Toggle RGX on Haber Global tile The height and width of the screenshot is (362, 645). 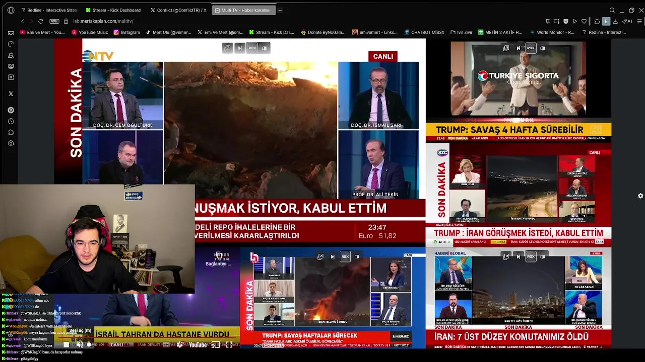click(x=530, y=256)
